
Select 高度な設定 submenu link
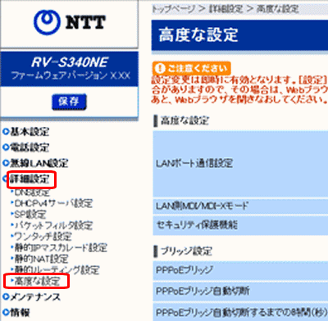[x=37, y=281]
